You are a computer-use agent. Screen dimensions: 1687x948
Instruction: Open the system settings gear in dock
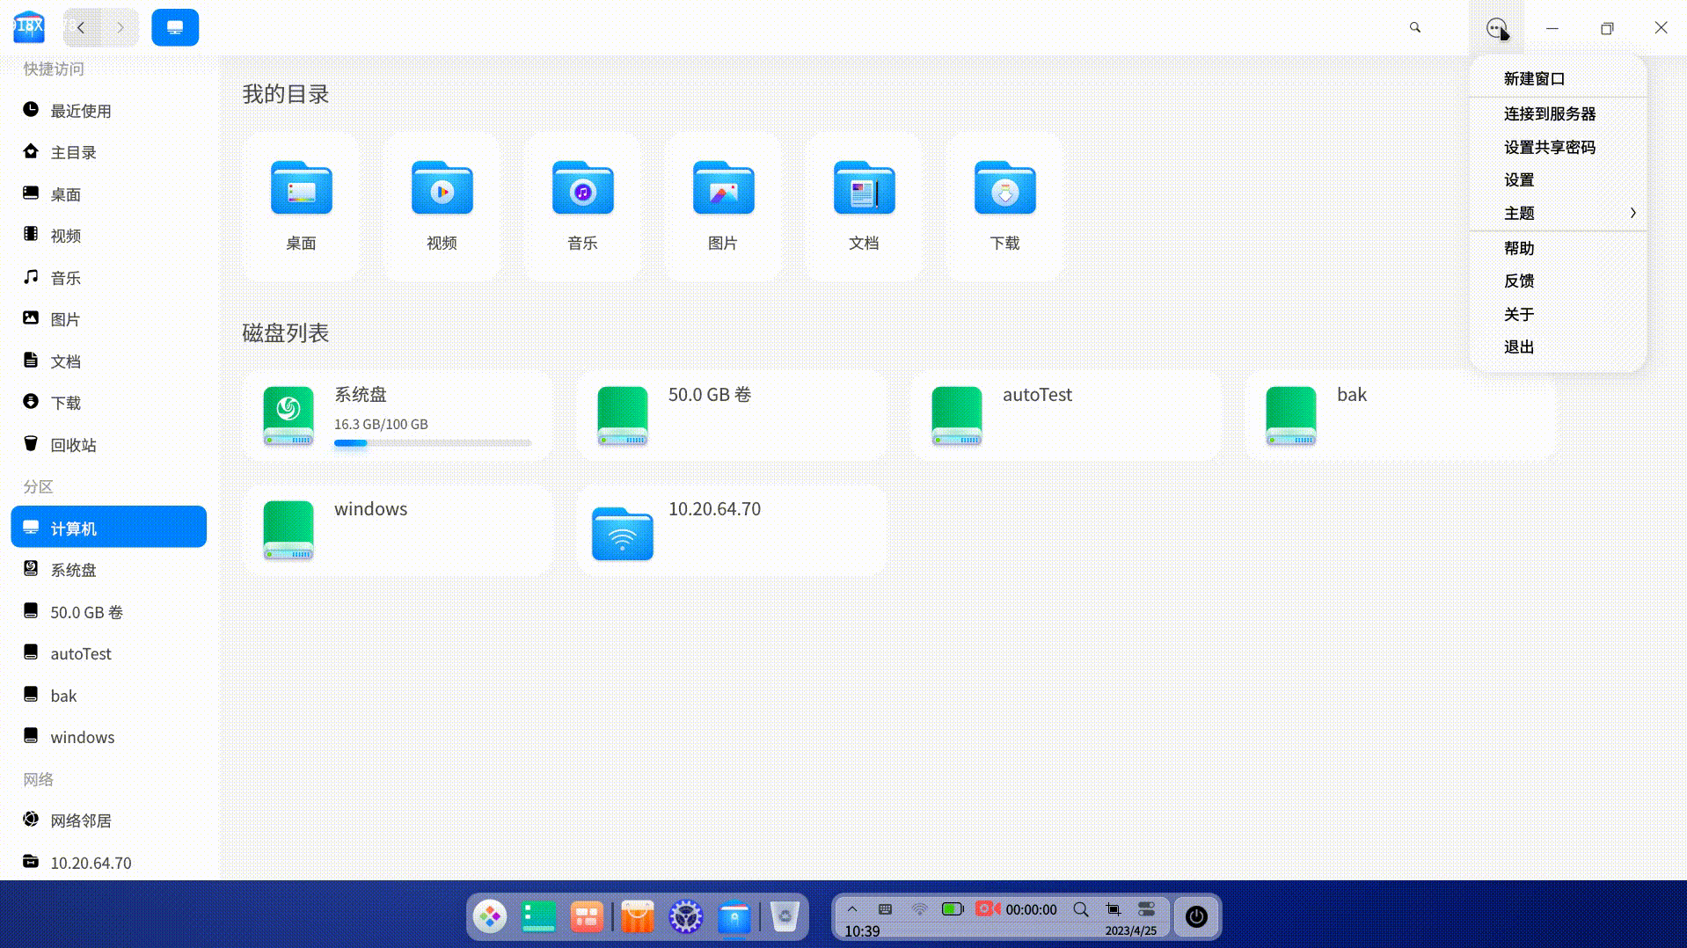pyautogui.click(x=686, y=916)
